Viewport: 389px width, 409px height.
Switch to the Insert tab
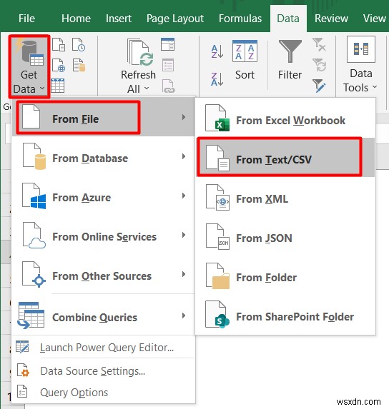tap(119, 19)
